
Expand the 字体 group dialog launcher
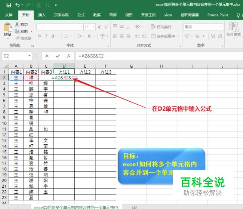click(108, 46)
